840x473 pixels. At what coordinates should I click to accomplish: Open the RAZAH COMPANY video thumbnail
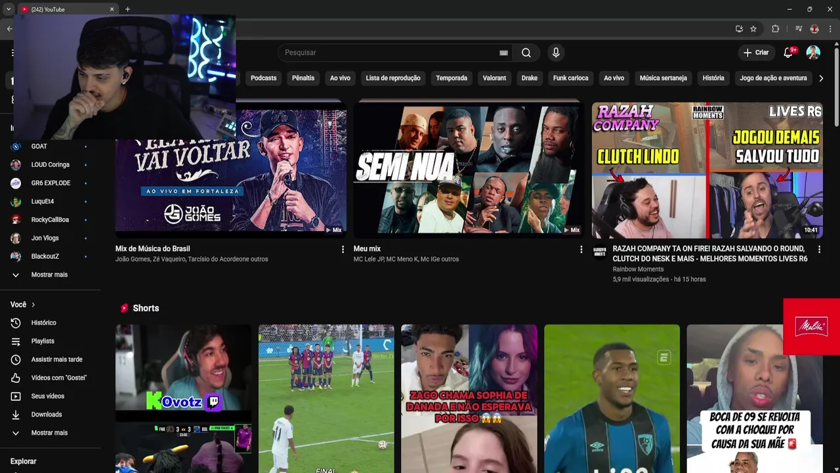coord(707,169)
